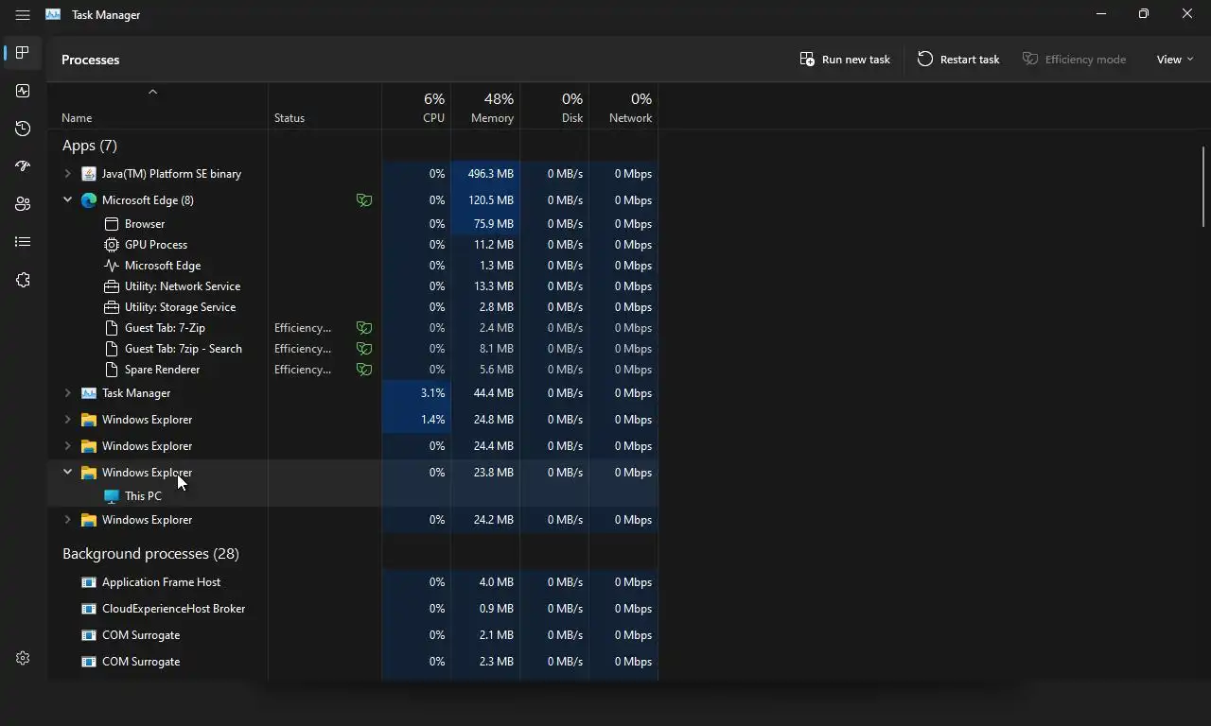The width and height of the screenshot is (1211, 726).
Task: Select the first COM Surrogate process
Action: (353, 635)
